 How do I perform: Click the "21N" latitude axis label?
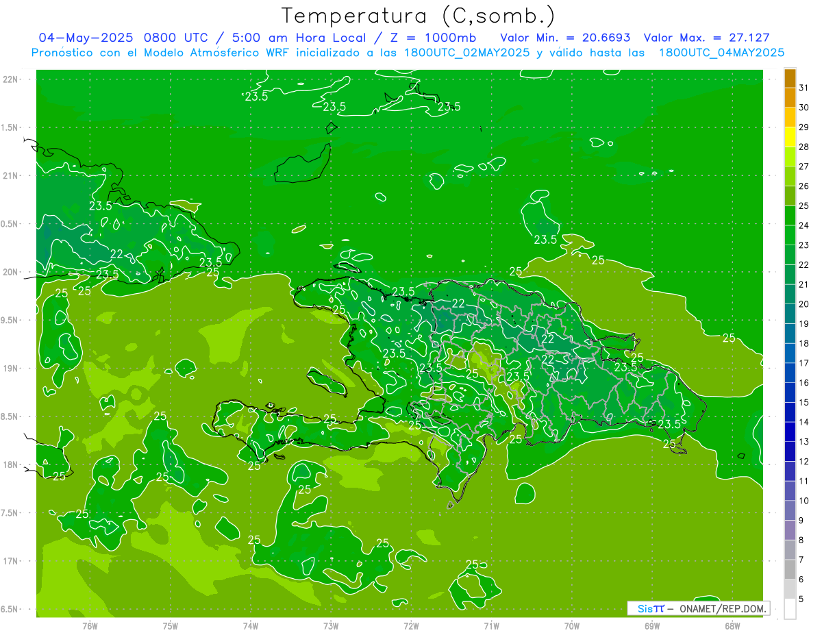pos(10,176)
